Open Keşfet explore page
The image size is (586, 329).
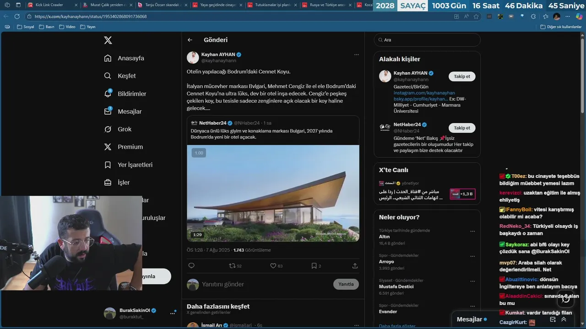click(120, 76)
